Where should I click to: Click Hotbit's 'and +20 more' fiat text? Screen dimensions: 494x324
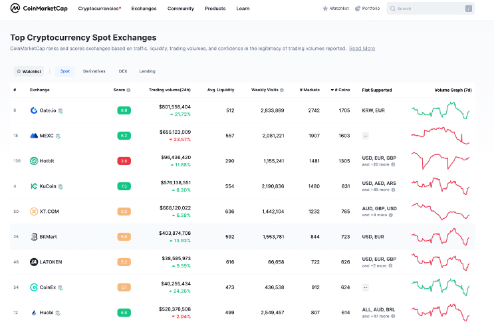376,164
